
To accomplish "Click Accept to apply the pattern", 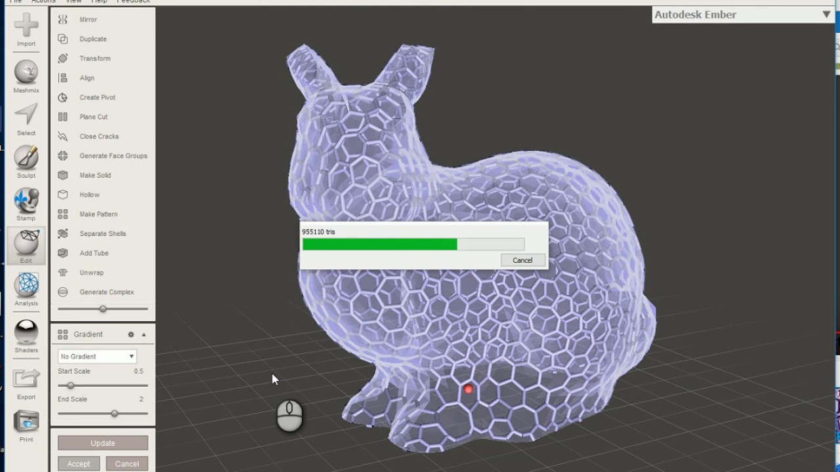I will (x=79, y=463).
